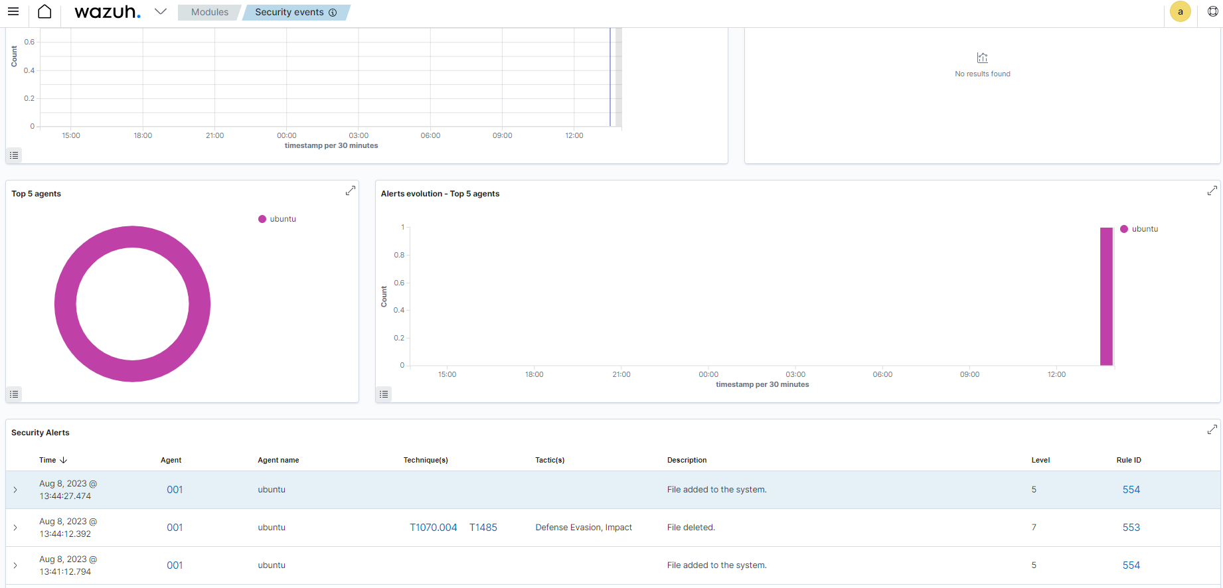
Task: Expand the Top 5 agents panel
Action: click(x=351, y=191)
